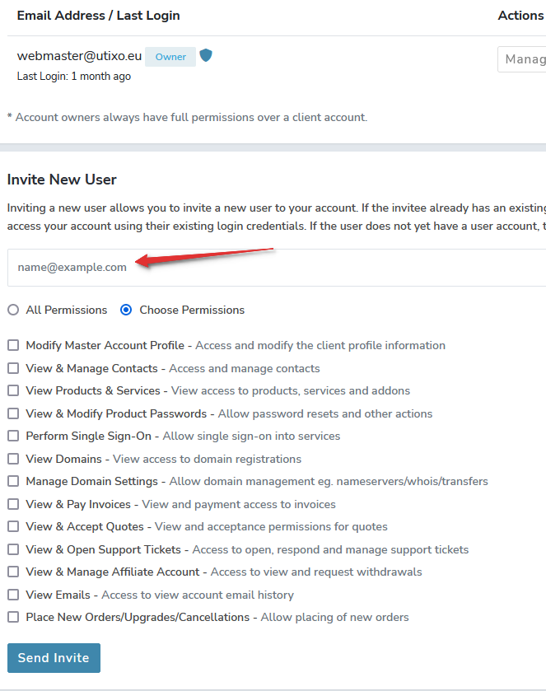Open the Manage button under Actions

522,59
